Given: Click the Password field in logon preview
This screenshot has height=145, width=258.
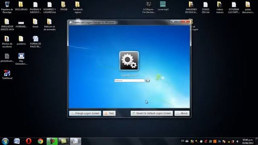Looking at the screenshot, I should (x=129, y=81).
